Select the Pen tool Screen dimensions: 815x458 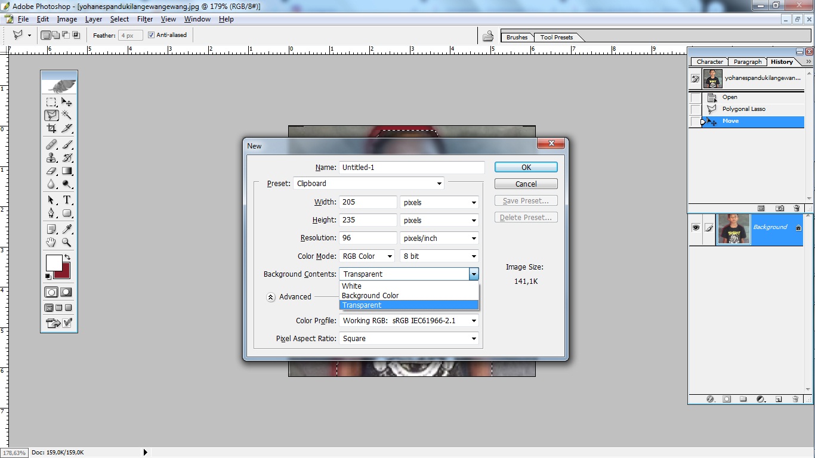51,213
